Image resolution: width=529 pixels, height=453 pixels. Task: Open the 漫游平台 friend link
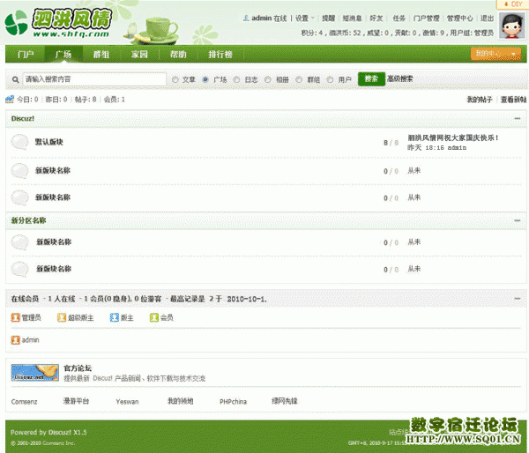(76, 401)
